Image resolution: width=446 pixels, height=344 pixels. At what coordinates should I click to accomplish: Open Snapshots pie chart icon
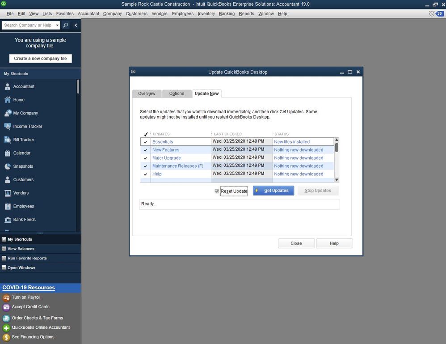[8, 166]
